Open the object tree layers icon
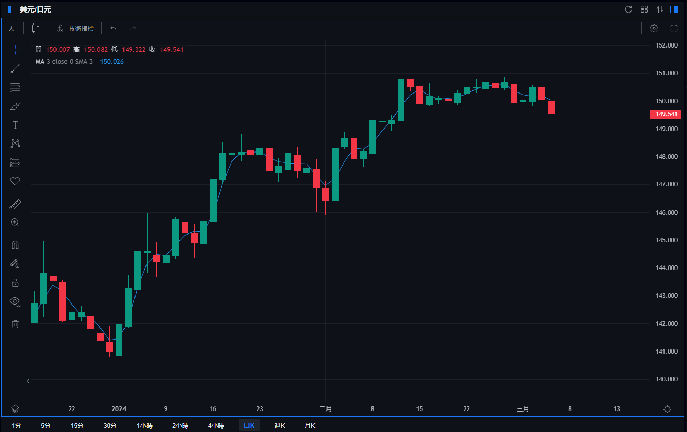 [x=15, y=409]
